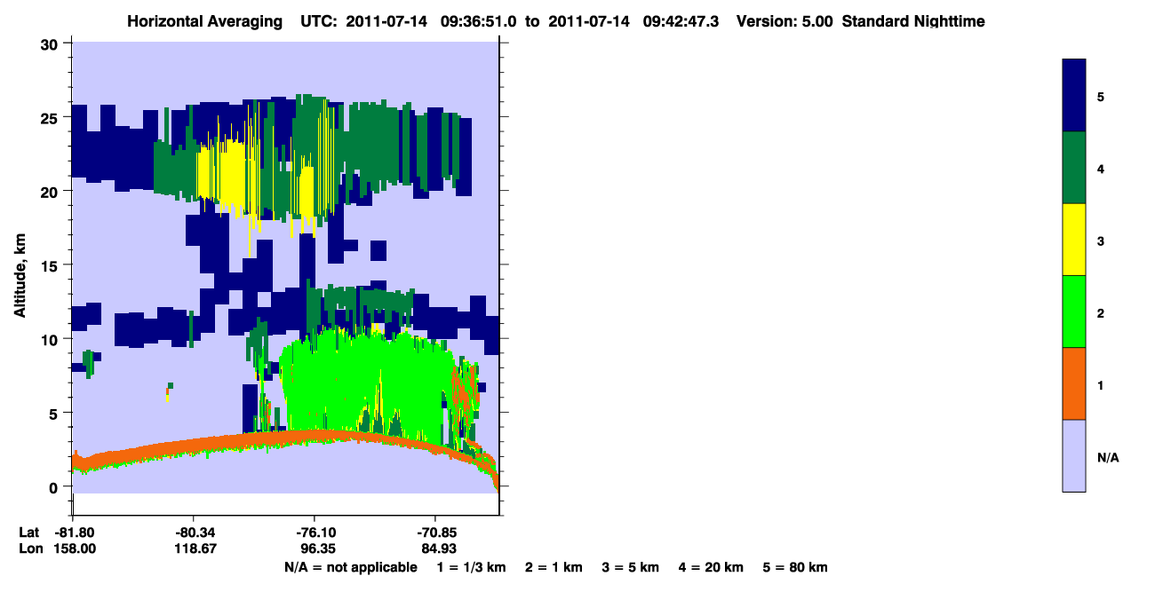This screenshot has width=1155, height=592.
Task: Click the '5 = 80 km' footnote
Action: 795,567
